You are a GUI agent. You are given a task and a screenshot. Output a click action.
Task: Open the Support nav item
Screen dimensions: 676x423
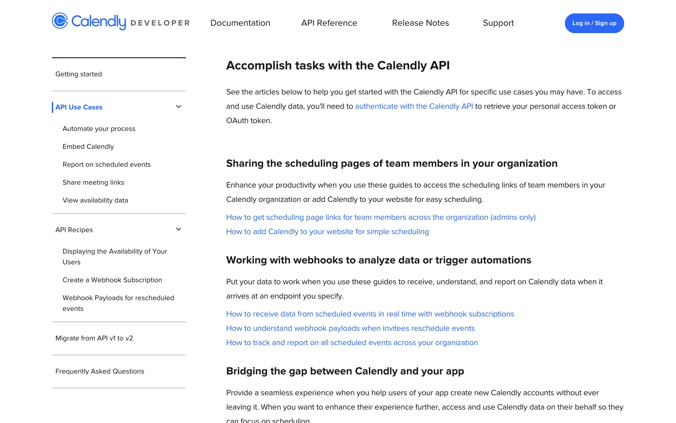(x=498, y=23)
